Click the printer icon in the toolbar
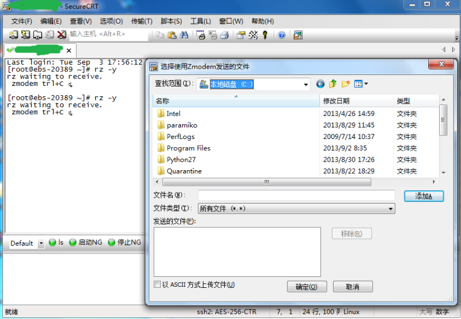This screenshot has height=319, width=461. coord(225,35)
